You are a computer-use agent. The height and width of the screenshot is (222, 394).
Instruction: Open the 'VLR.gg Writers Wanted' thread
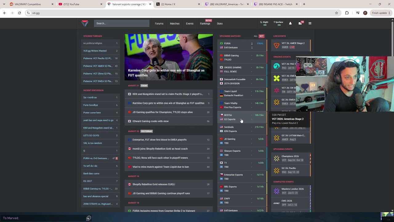point(100,51)
